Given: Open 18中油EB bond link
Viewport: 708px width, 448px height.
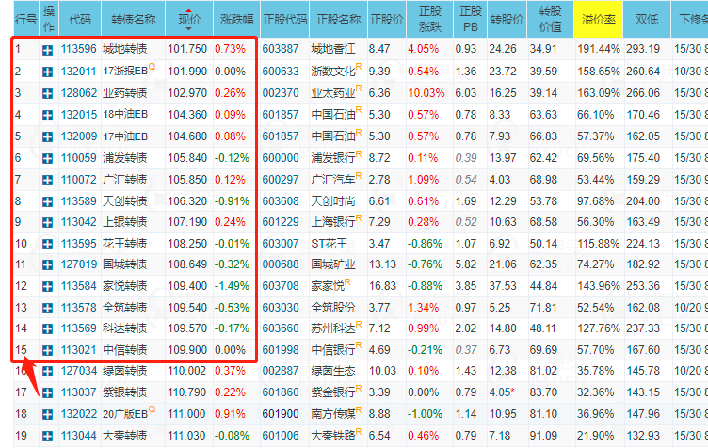Looking at the screenshot, I should click(x=125, y=115).
